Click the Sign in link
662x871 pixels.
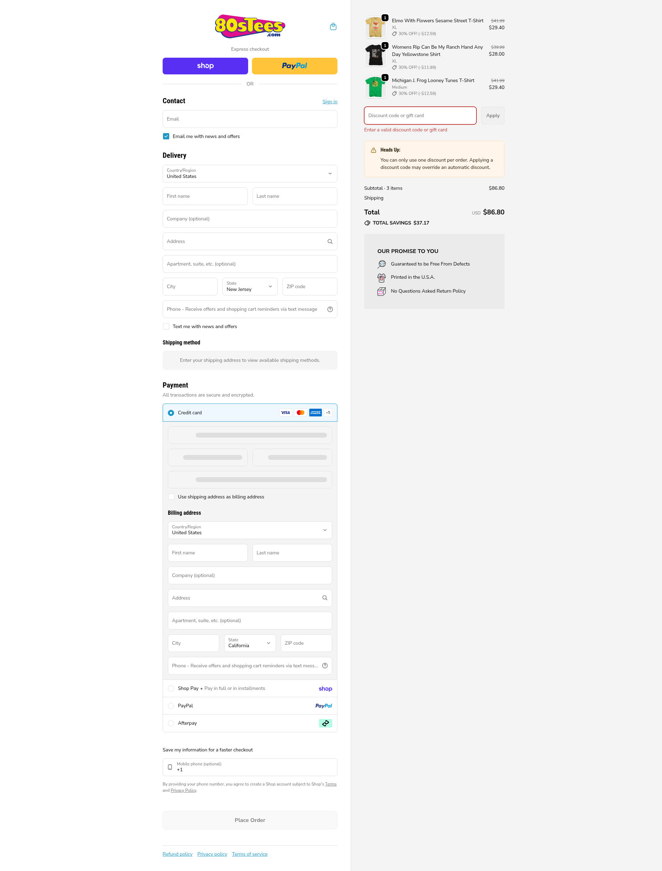coord(329,102)
